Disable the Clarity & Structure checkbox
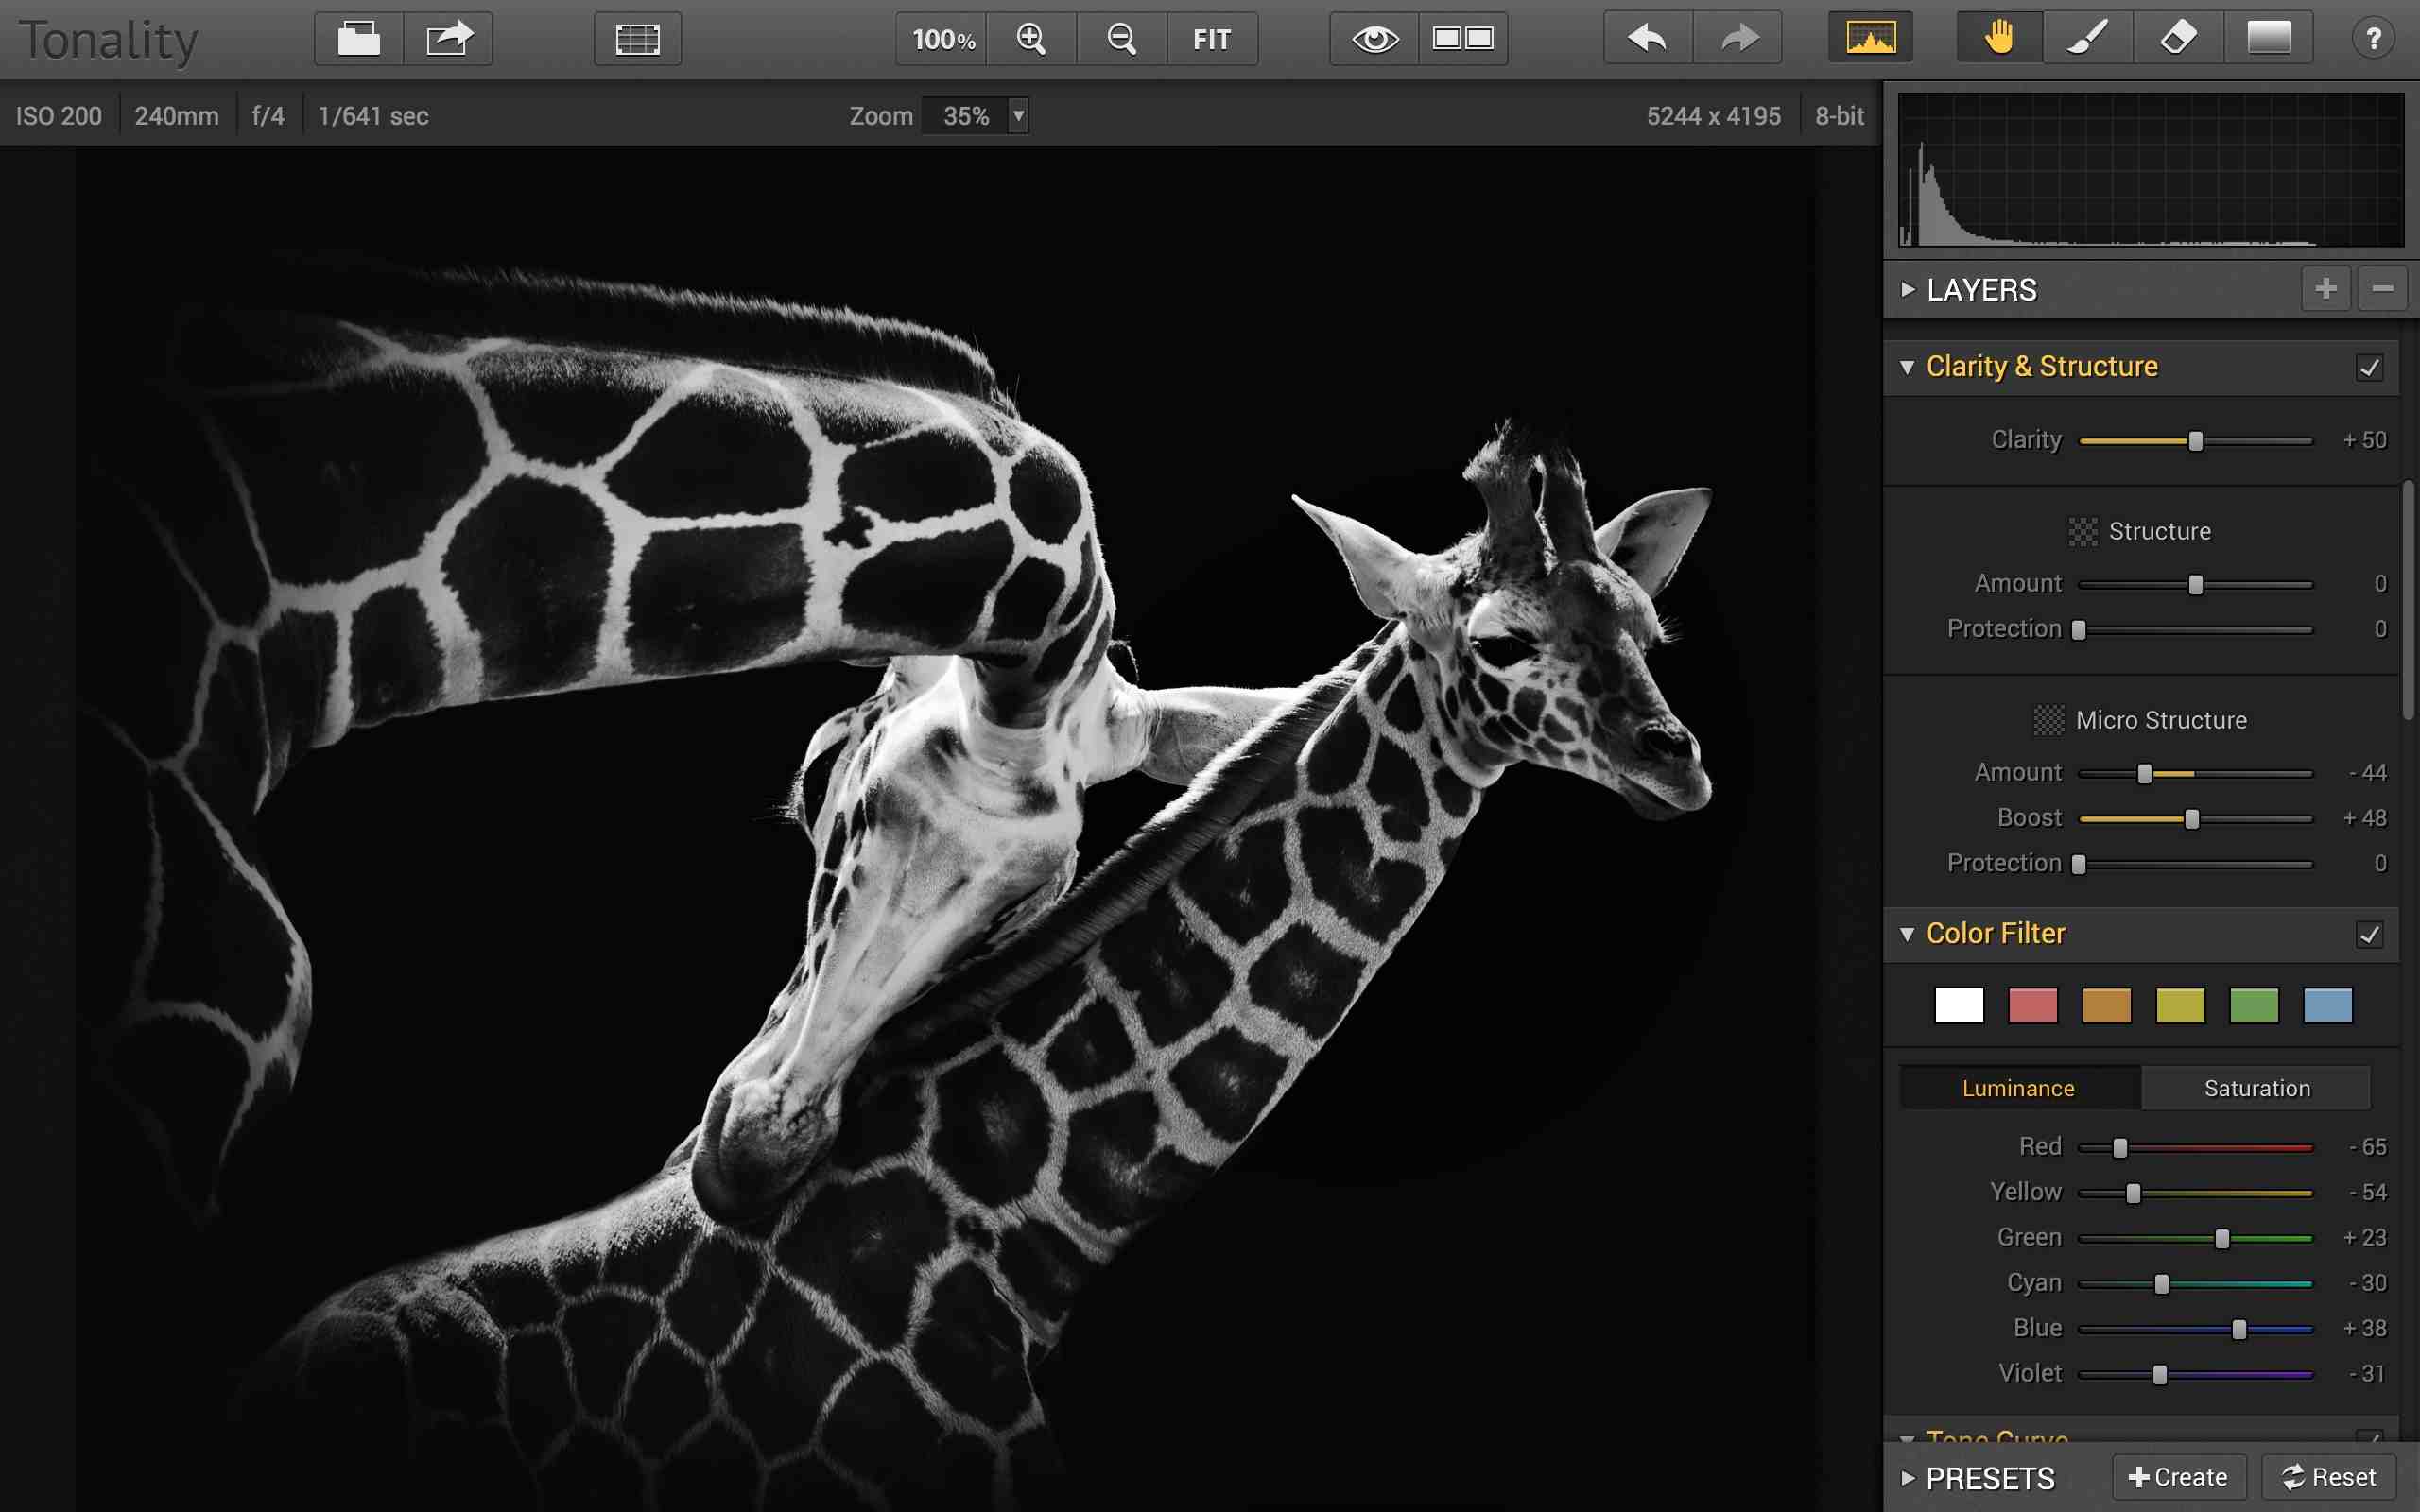The image size is (2420, 1512). click(x=2369, y=367)
